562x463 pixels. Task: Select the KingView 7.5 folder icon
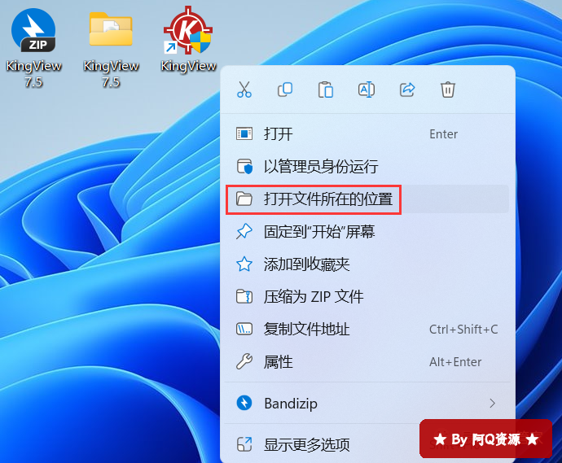(111, 48)
